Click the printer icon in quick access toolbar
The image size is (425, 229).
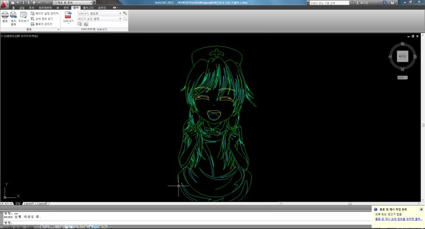coord(34,2)
